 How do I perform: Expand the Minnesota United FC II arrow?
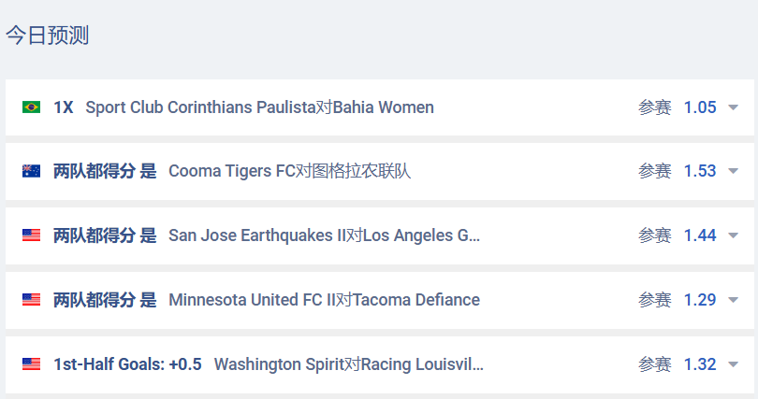[x=734, y=300]
